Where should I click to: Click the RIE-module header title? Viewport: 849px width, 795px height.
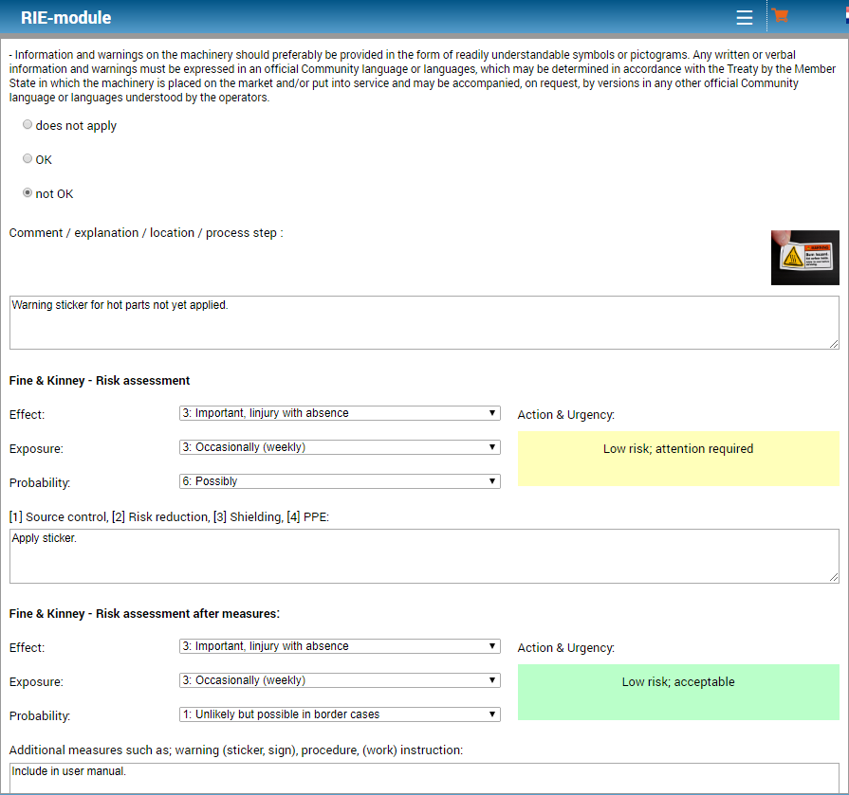coord(65,18)
